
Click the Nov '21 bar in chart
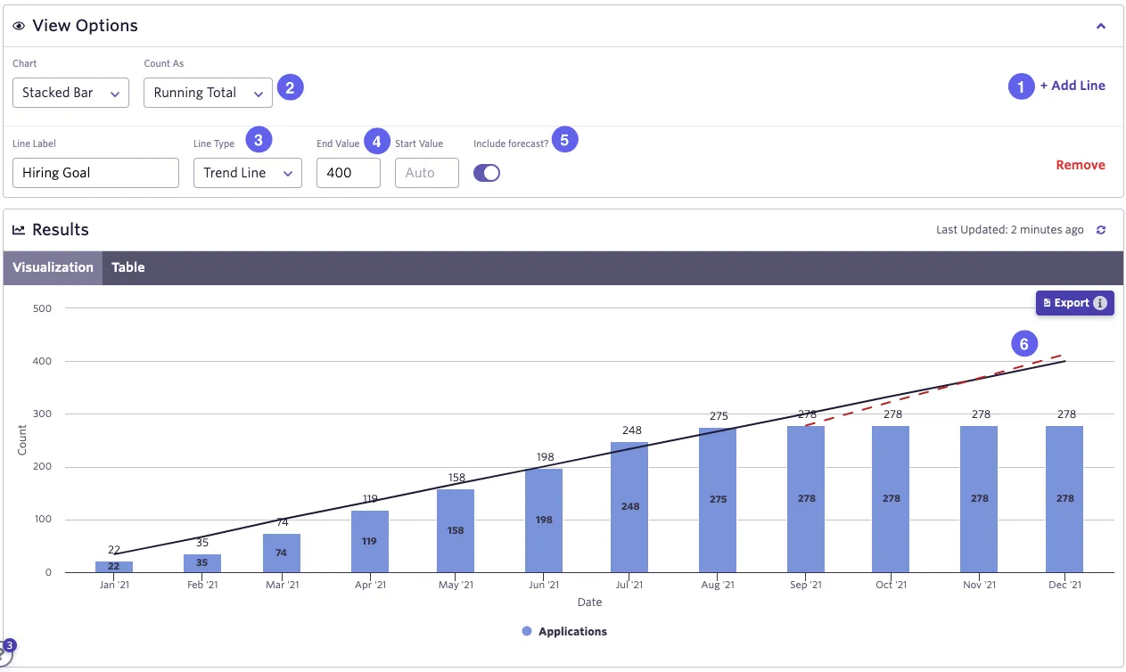pos(979,499)
